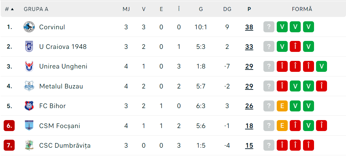This screenshot has height=157, width=346.
Task: Click the CSM Focșani team crest
Action: pos(29,126)
